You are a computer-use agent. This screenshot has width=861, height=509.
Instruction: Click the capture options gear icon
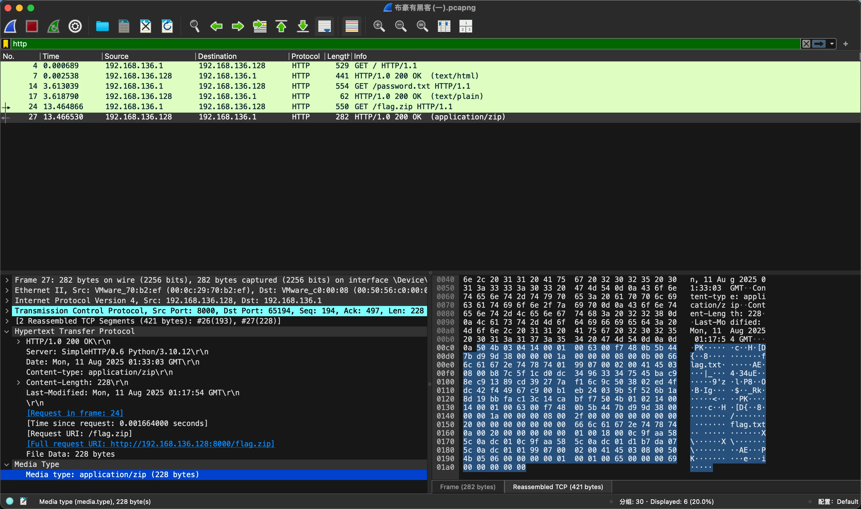coord(75,26)
